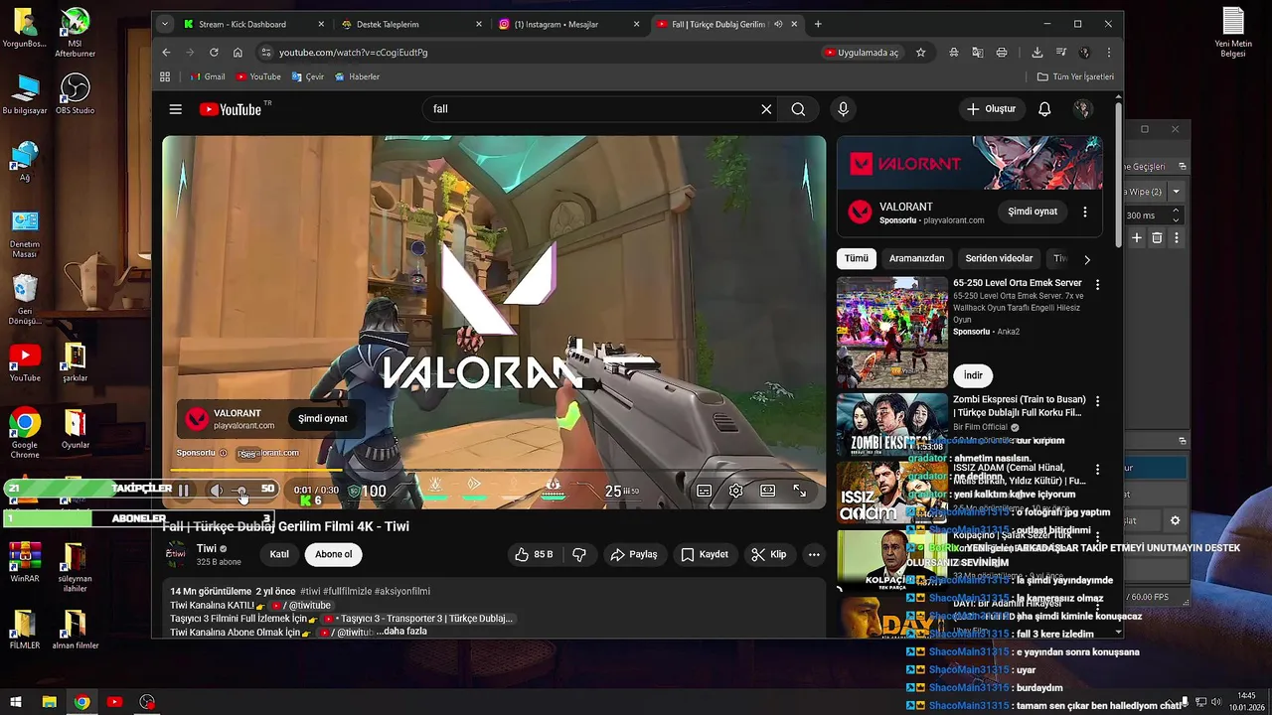Adjust the player volume slider
This screenshot has height=715, width=1272.
point(241,490)
